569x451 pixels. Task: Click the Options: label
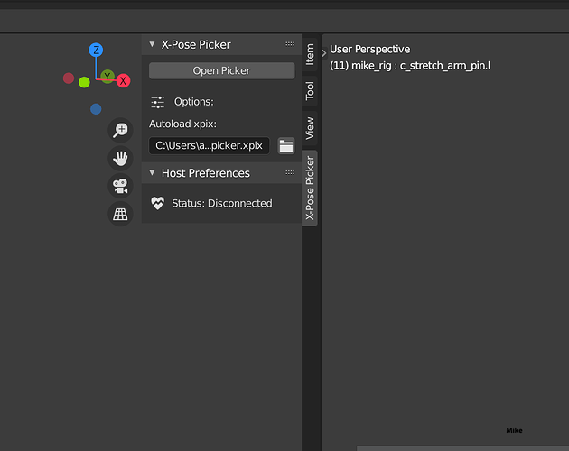(194, 102)
